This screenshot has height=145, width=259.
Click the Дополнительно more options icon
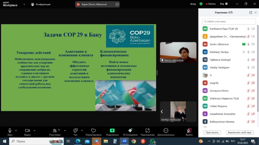[166, 130]
